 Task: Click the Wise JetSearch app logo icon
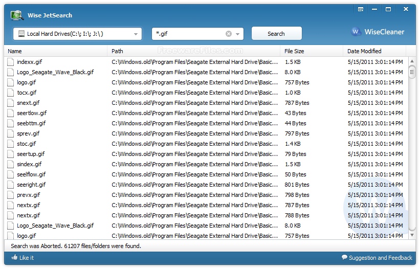17,15
